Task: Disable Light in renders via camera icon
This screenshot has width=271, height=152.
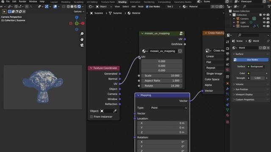Action: point(268,22)
